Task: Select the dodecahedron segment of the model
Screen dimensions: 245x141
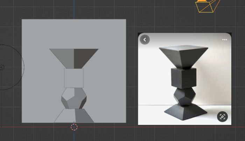Action: click(74, 98)
